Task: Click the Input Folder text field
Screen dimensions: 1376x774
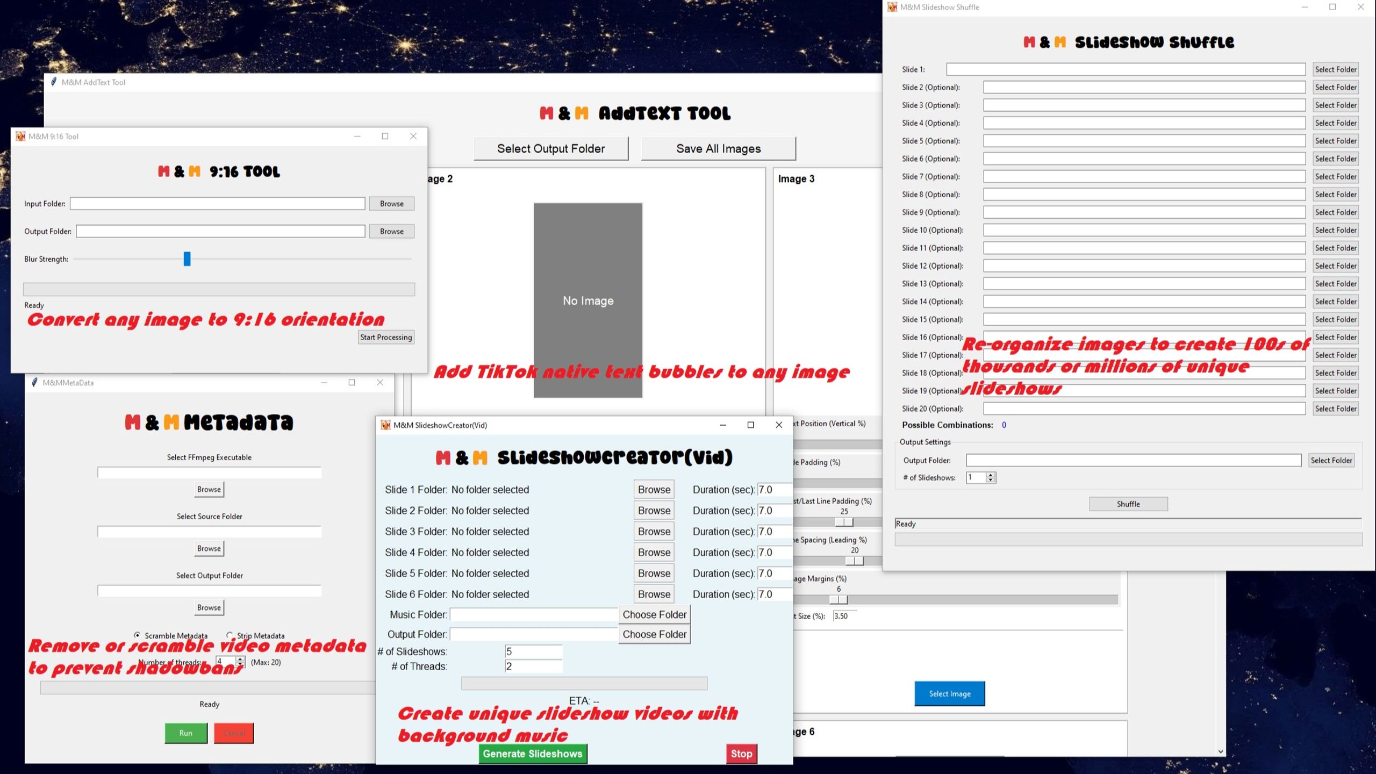Action: pyautogui.click(x=217, y=204)
